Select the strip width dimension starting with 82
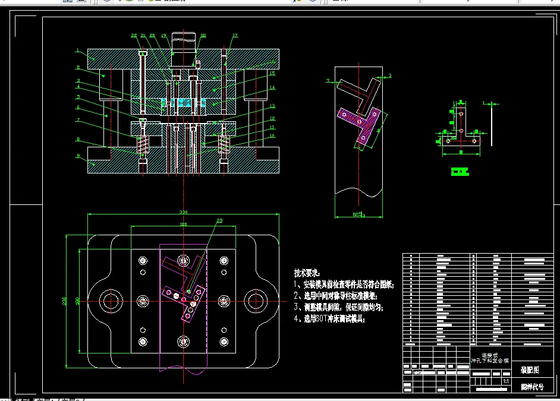560x401 pixels. (x=358, y=214)
